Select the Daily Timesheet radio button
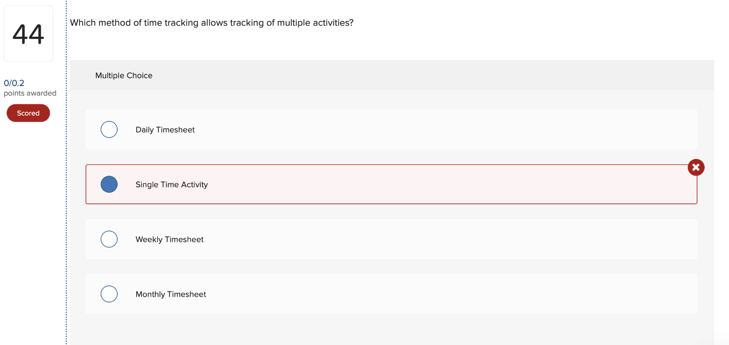The width and height of the screenshot is (729, 345). (x=109, y=129)
